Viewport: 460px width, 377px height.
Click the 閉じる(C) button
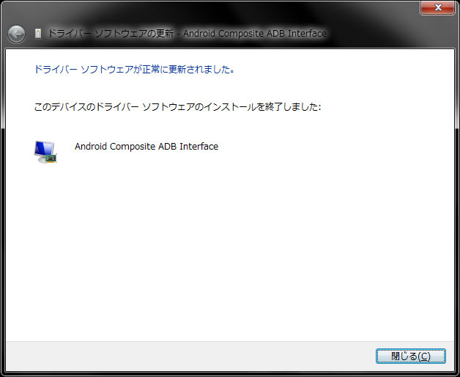coord(411,356)
